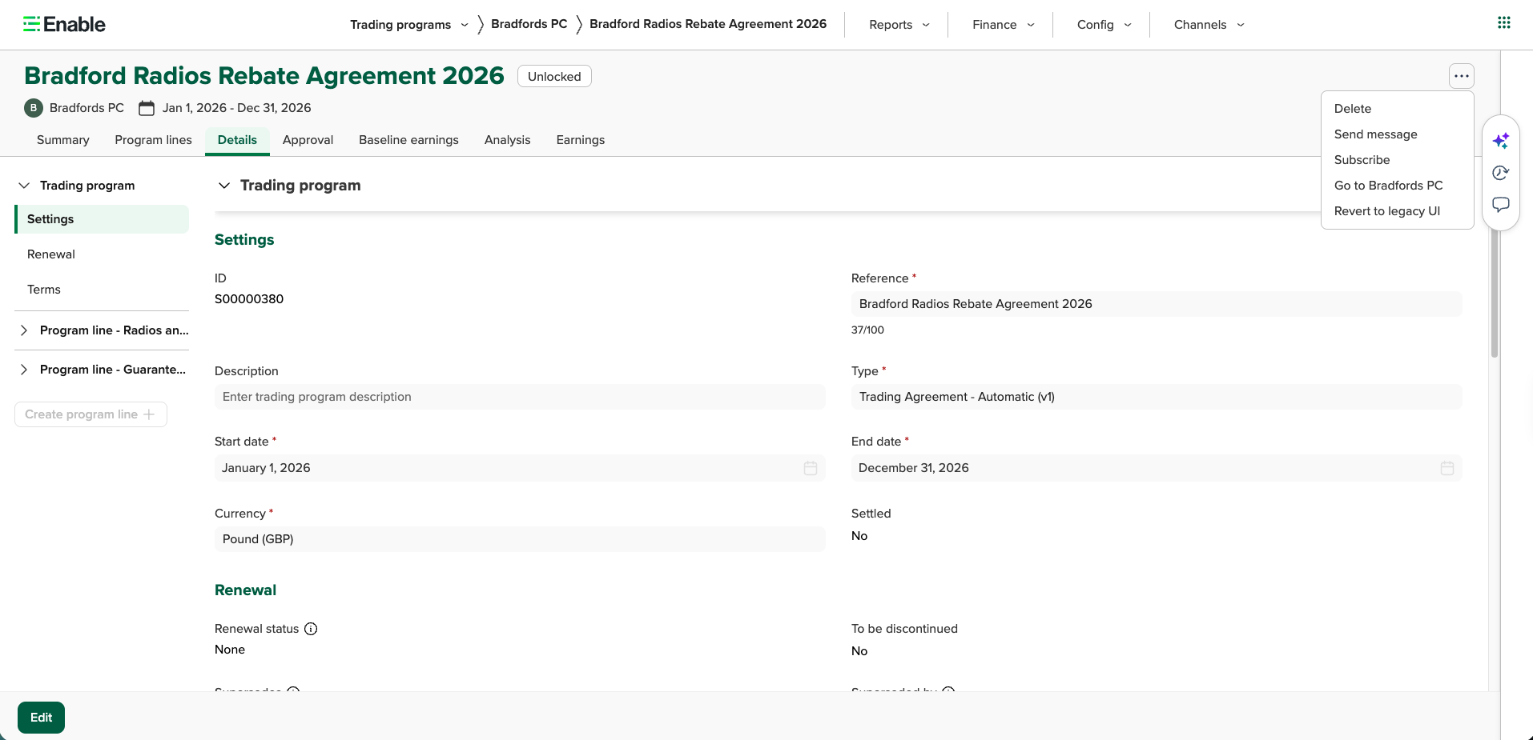The width and height of the screenshot is (1533, 740).
Task: Switch to the Summary tab
Action: tap(63, 140)
